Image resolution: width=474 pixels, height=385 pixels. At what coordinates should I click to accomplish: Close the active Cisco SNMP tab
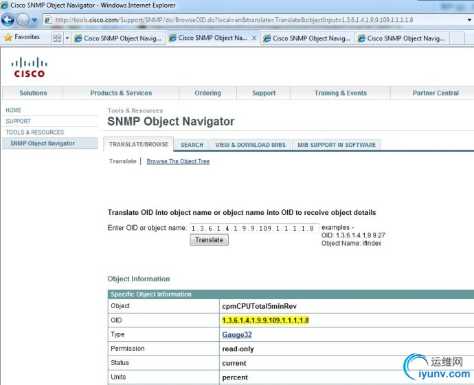tap(254, 38)
